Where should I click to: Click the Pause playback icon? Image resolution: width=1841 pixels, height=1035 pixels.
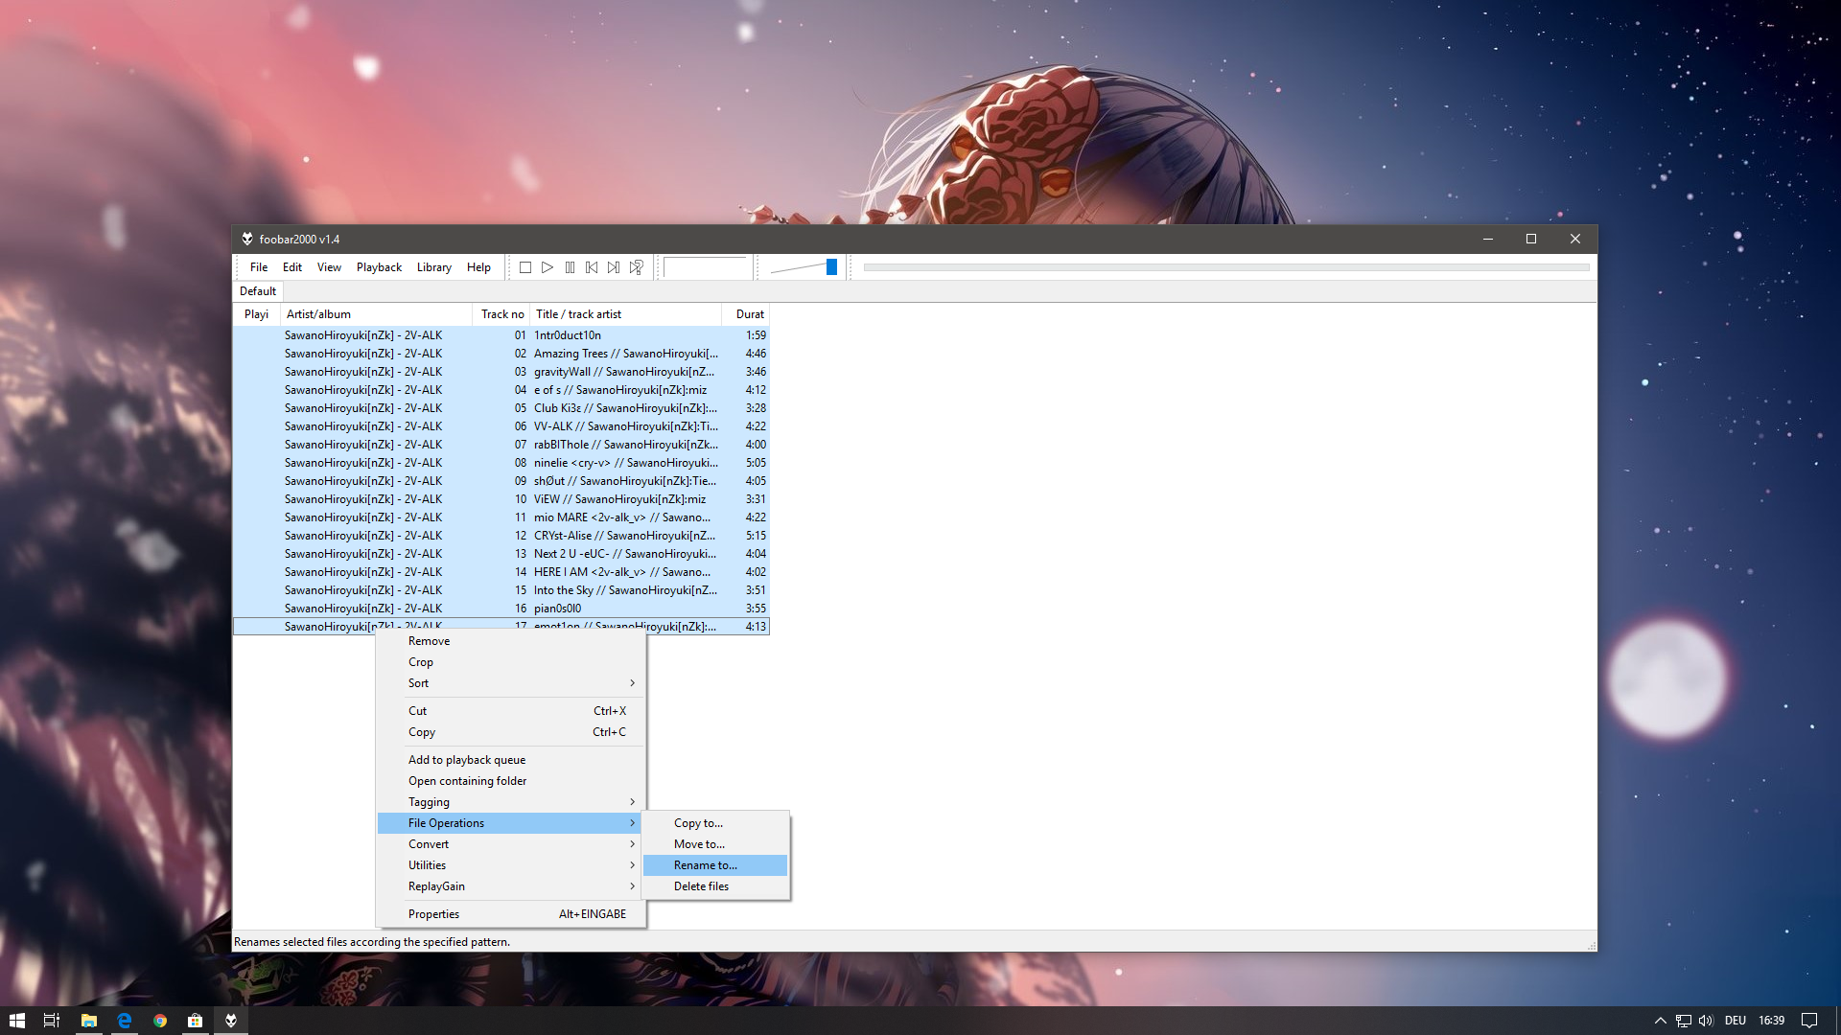(x=570, y=267)
